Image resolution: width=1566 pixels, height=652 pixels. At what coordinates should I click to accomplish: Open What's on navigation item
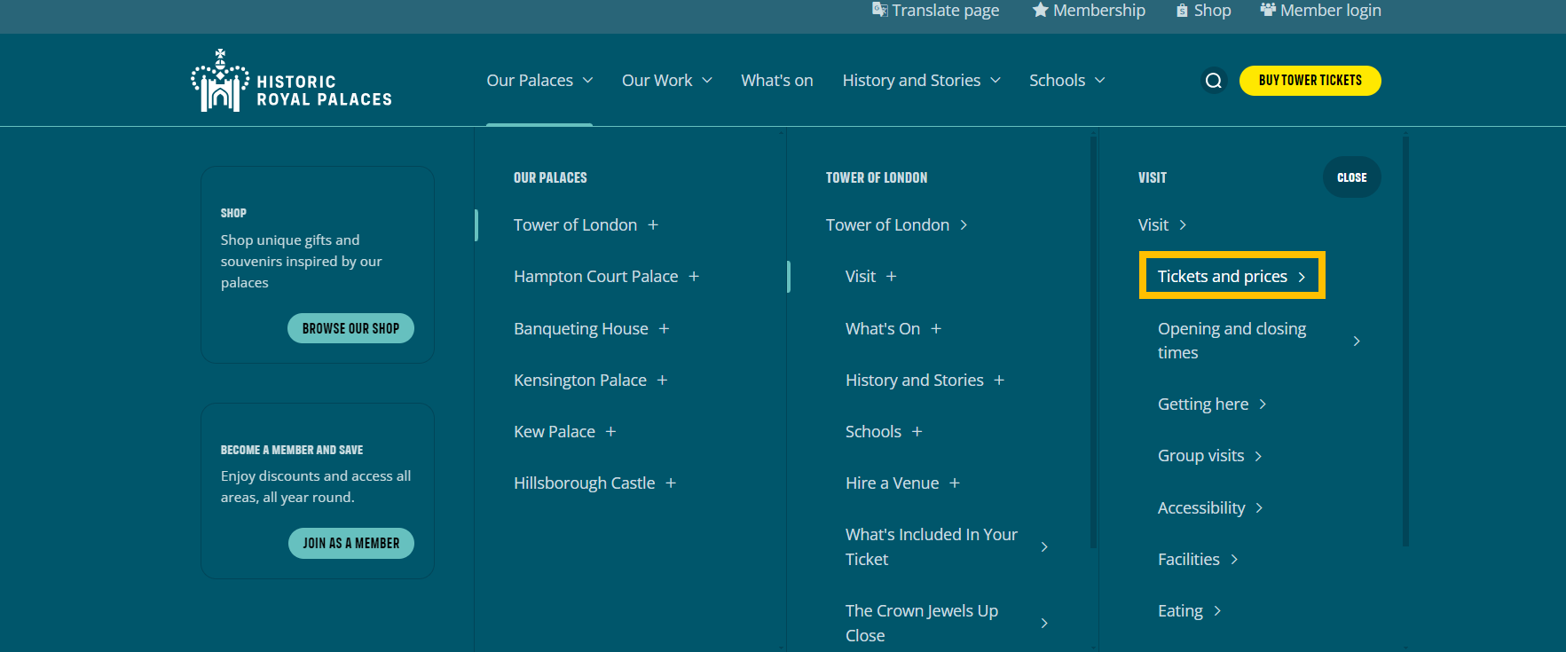tap(777, 81)
